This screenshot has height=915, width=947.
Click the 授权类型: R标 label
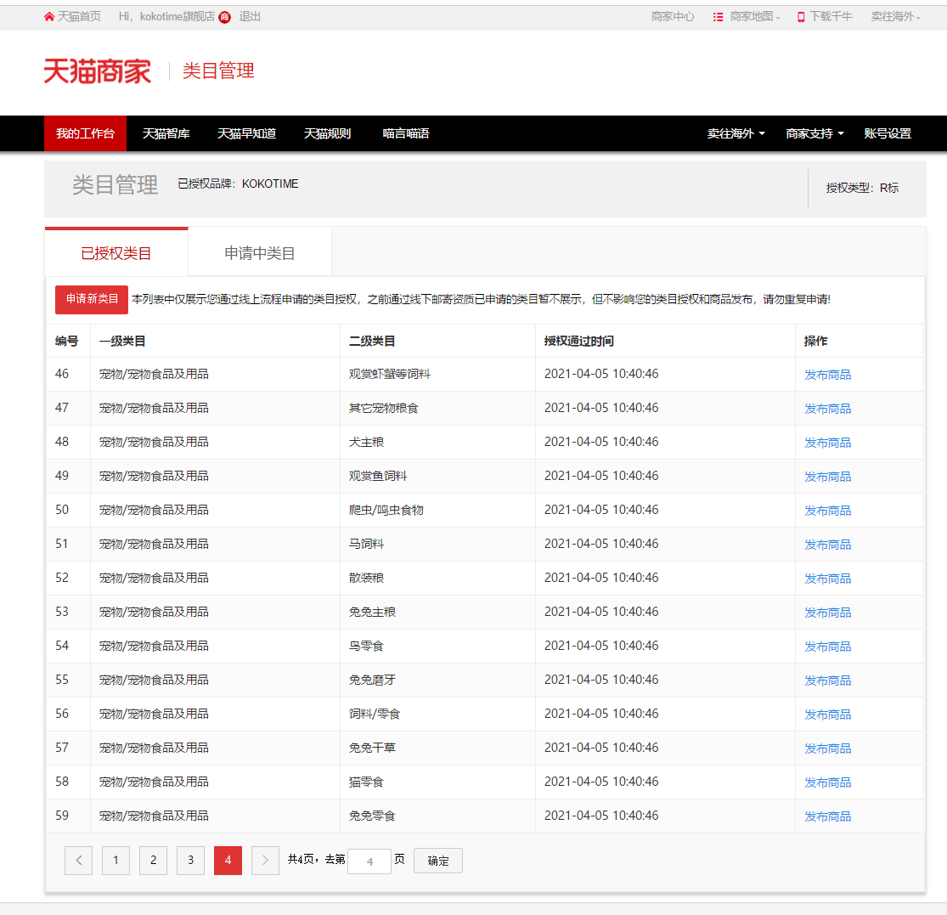pyautogui.click(x=862, y=188)
